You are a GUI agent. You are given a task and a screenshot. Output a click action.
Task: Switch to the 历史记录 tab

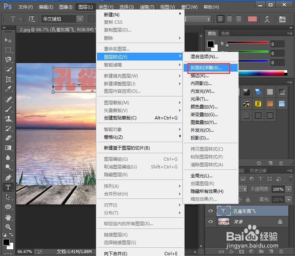click(258, 171)
